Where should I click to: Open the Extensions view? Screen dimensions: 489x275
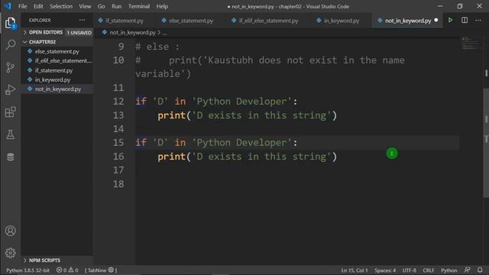click(x=10, y=112)
